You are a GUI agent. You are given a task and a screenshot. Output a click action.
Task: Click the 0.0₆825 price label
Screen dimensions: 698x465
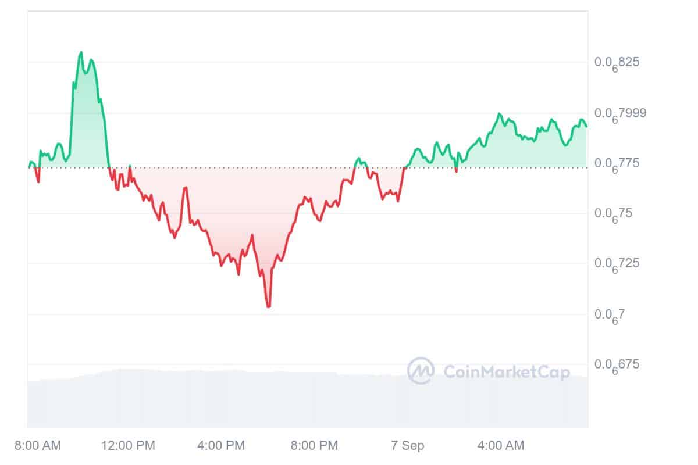pos(617,62)
